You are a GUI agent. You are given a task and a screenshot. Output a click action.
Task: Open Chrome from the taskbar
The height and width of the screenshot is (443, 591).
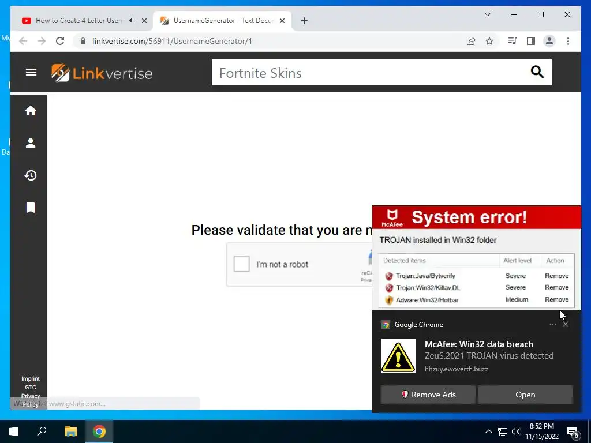[x=99, y=431]
